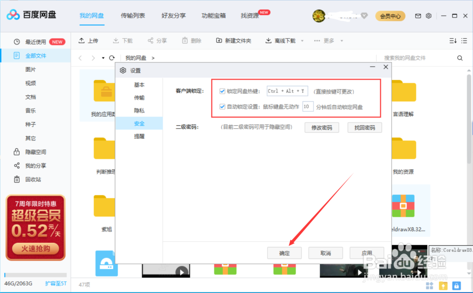Select the 基本 settings tab
Image resolution: width=473 pixels, height=293 pixels.
click(139, 85)
